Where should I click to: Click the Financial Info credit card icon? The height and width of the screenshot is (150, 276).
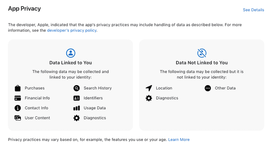click(x=18, y=98)
